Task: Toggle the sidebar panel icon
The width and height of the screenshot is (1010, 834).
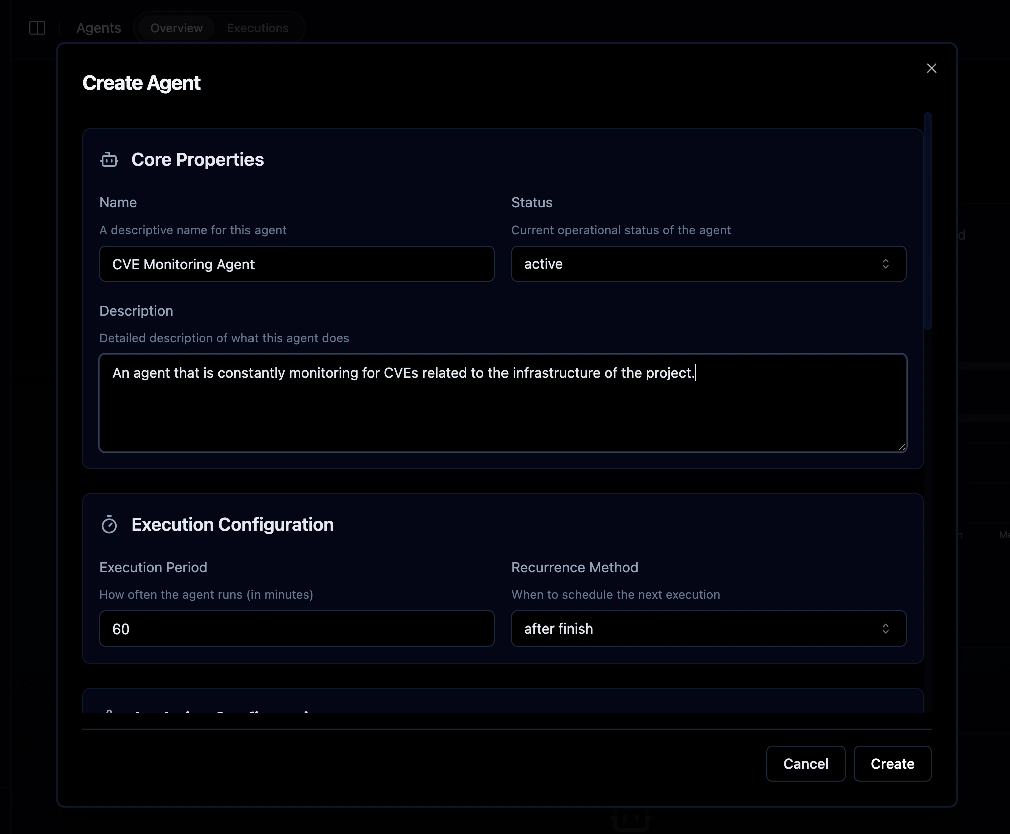Action: click(x=37, y=28)
